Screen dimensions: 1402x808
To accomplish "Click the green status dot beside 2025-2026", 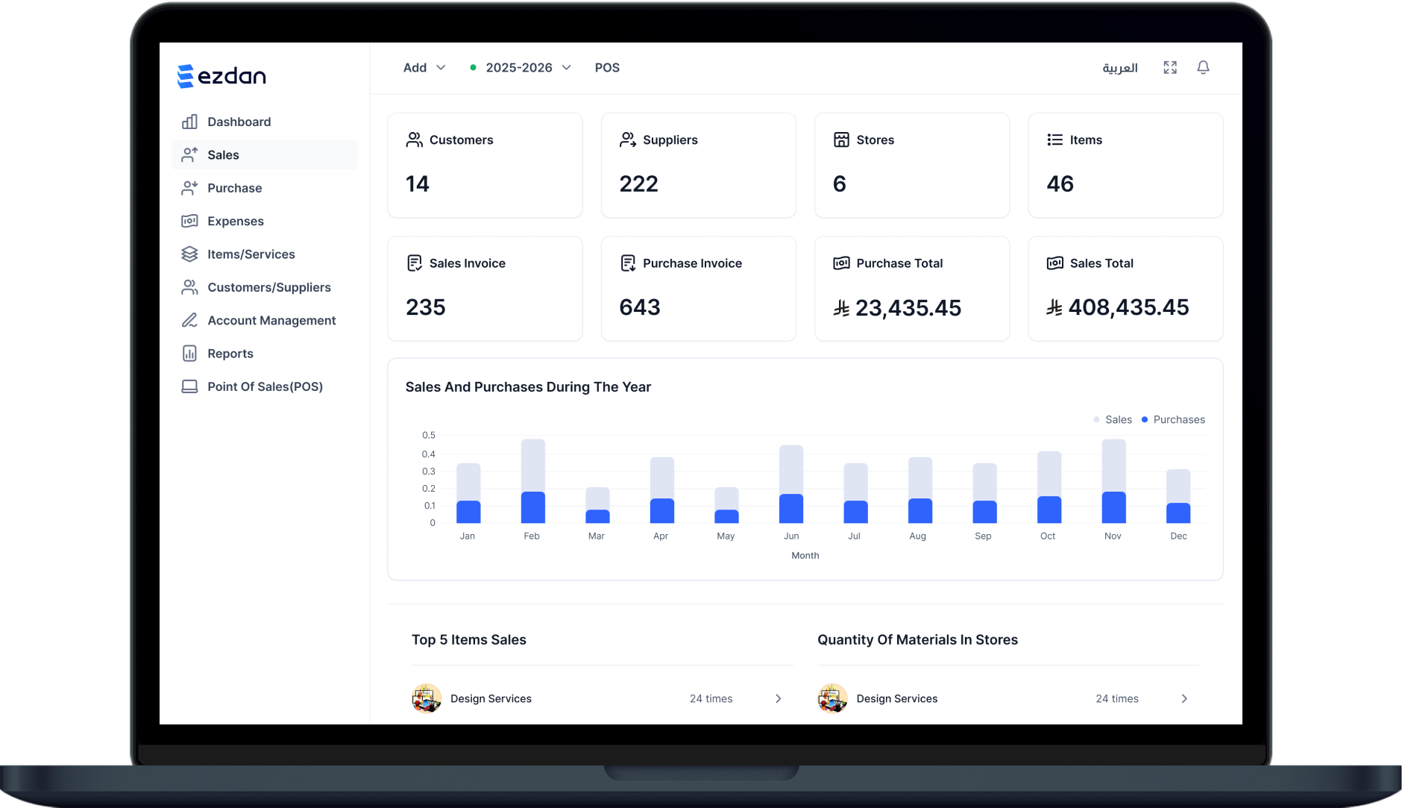I will click(472, 67).
